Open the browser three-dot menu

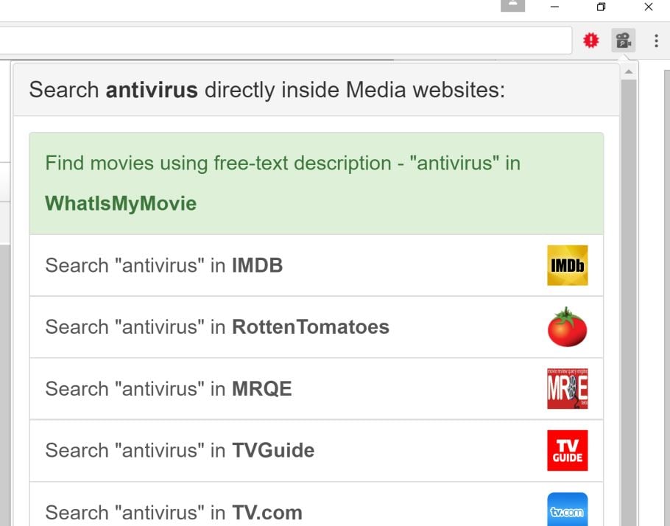[656, 41]
